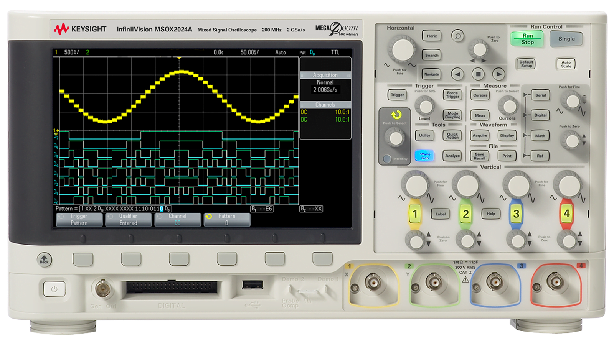Push the horizontal zoom magnifier button
This screenshot has width=614, height=345.
pos(457,36)
